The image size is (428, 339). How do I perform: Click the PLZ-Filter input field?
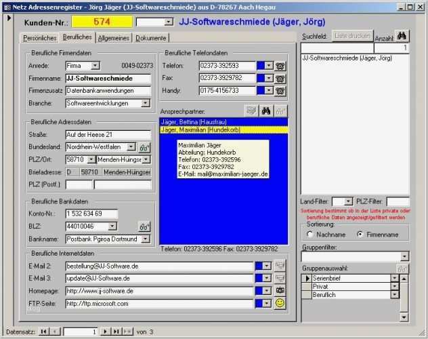398,202
